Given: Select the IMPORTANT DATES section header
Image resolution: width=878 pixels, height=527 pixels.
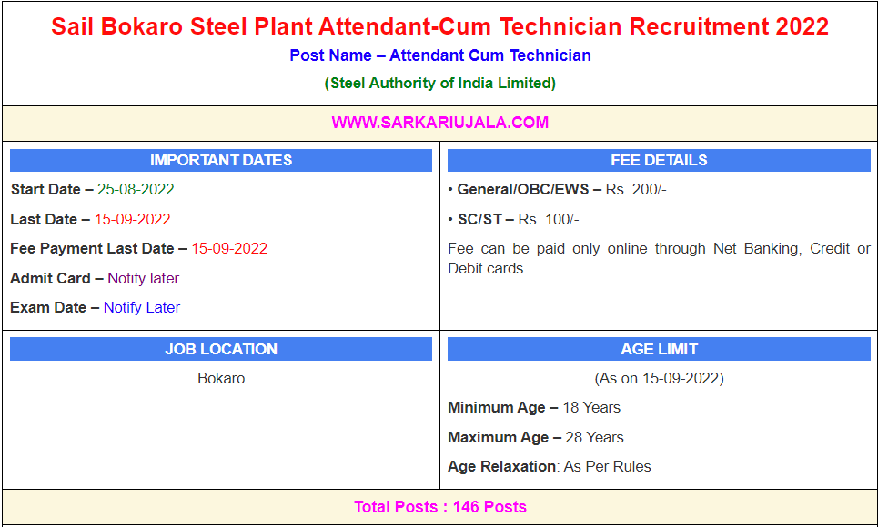Looking at the screenshot, I should (x=221, y=161).
